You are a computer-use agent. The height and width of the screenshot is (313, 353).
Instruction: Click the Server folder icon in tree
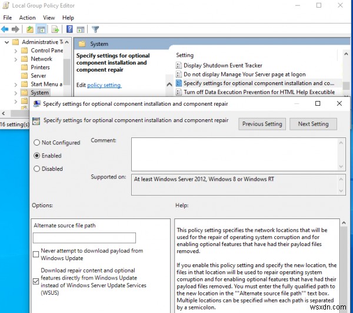tap(24, 76)
